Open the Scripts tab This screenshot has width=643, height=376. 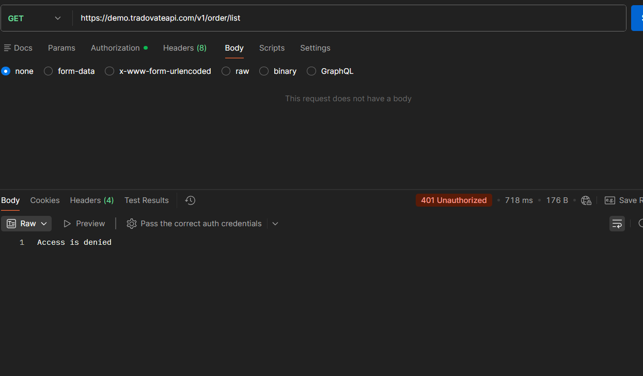point(272,48)
